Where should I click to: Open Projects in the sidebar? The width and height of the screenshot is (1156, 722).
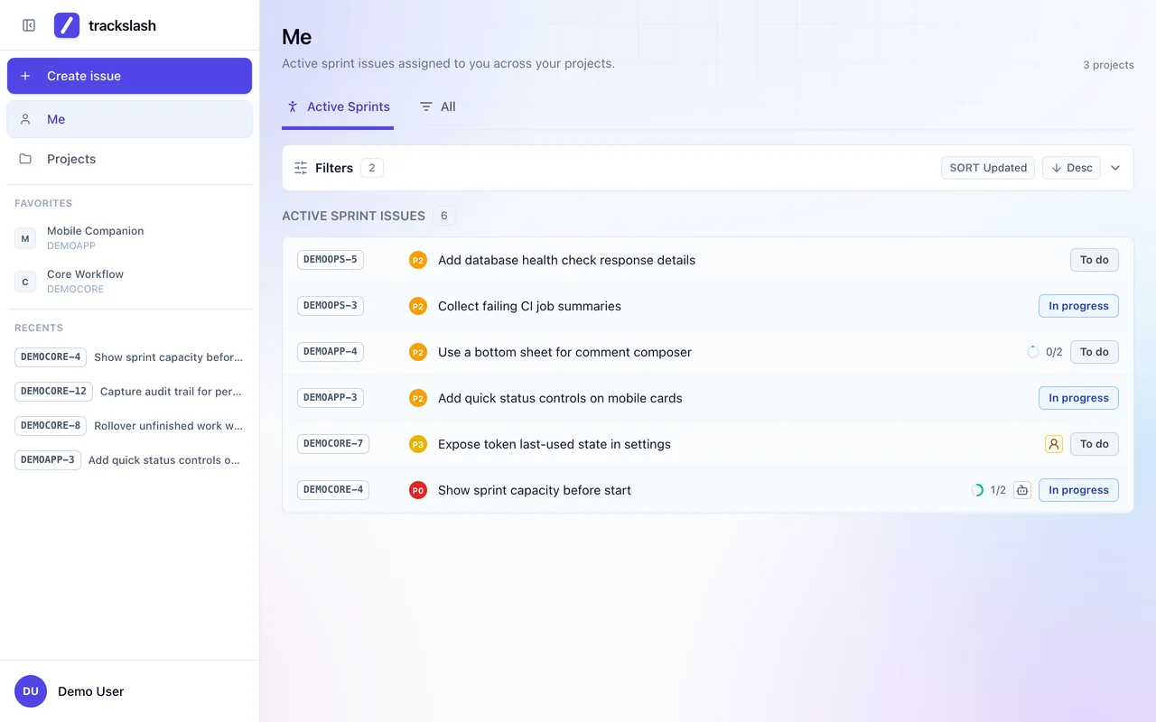129,159
